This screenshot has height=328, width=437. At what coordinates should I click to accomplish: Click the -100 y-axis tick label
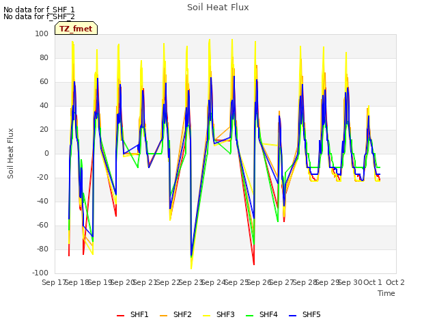tap(40, 273)
